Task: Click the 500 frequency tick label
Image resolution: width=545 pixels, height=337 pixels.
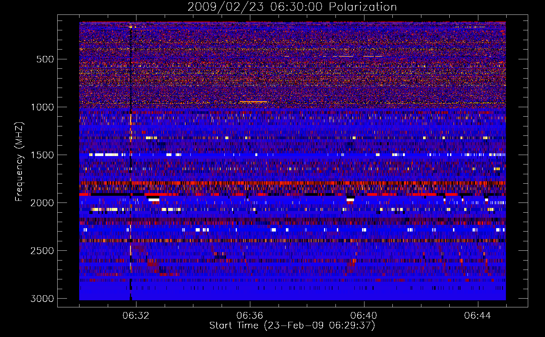Action: (45, 59)
